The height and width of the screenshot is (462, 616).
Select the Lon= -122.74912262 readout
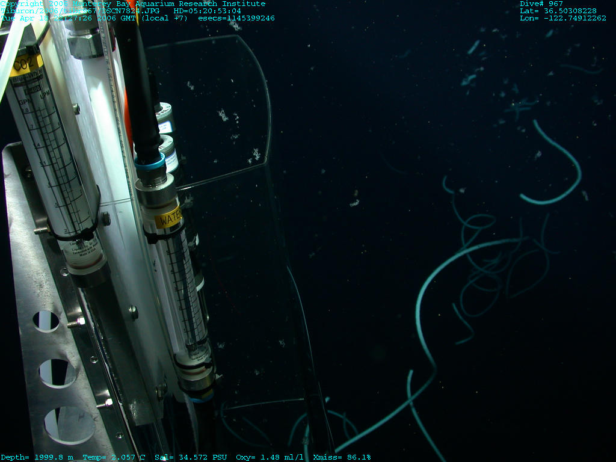563,18
